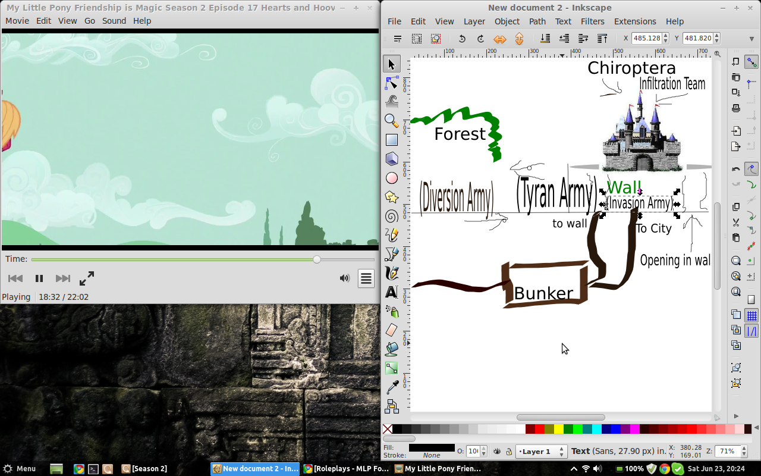Select the Bezier pen tool
The width and height of the screenshot is (761, 476).
tap(392, 254)
